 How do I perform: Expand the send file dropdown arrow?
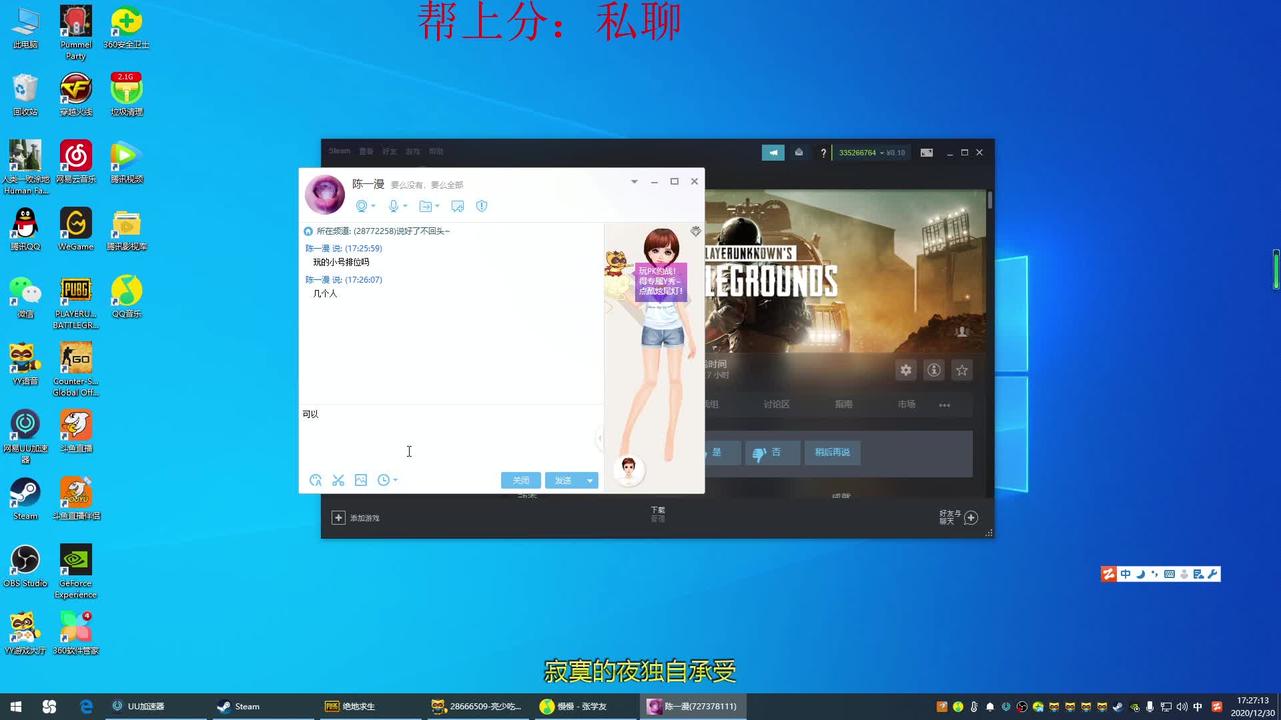click(x=437, y=206)
